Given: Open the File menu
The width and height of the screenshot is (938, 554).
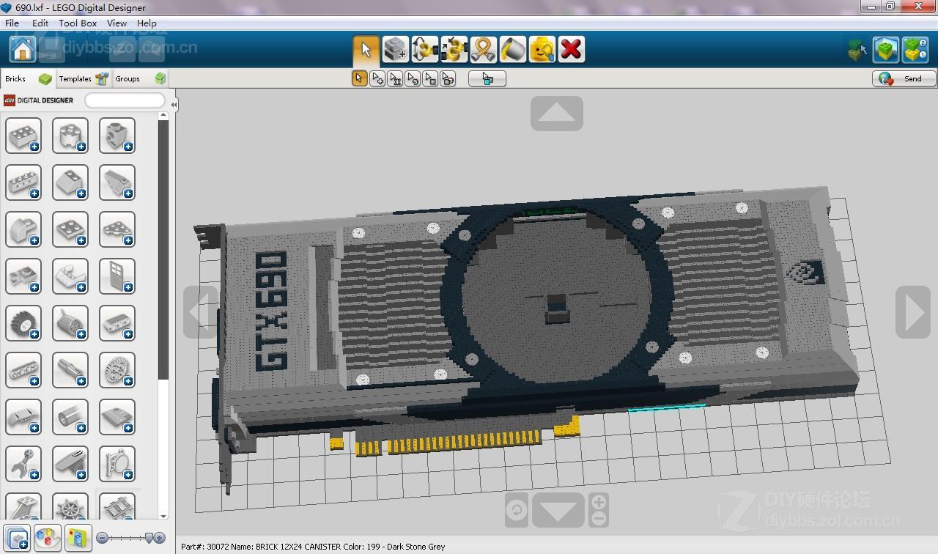Looking at the screenshot, I should coord(12,23).
